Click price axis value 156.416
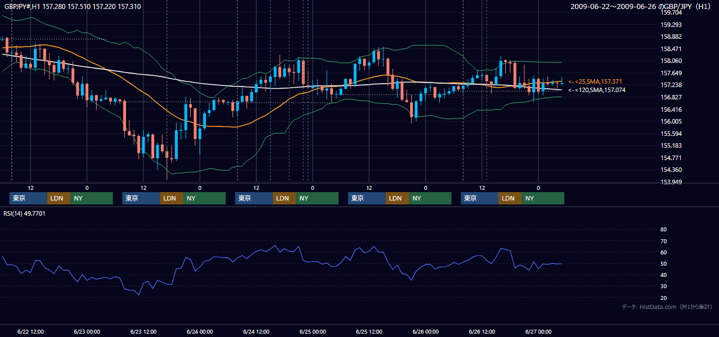 671,110
